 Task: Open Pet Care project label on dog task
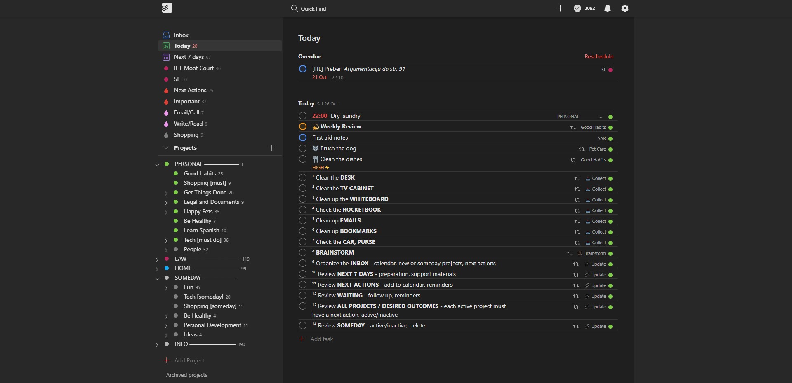click(x=598, y=149)
